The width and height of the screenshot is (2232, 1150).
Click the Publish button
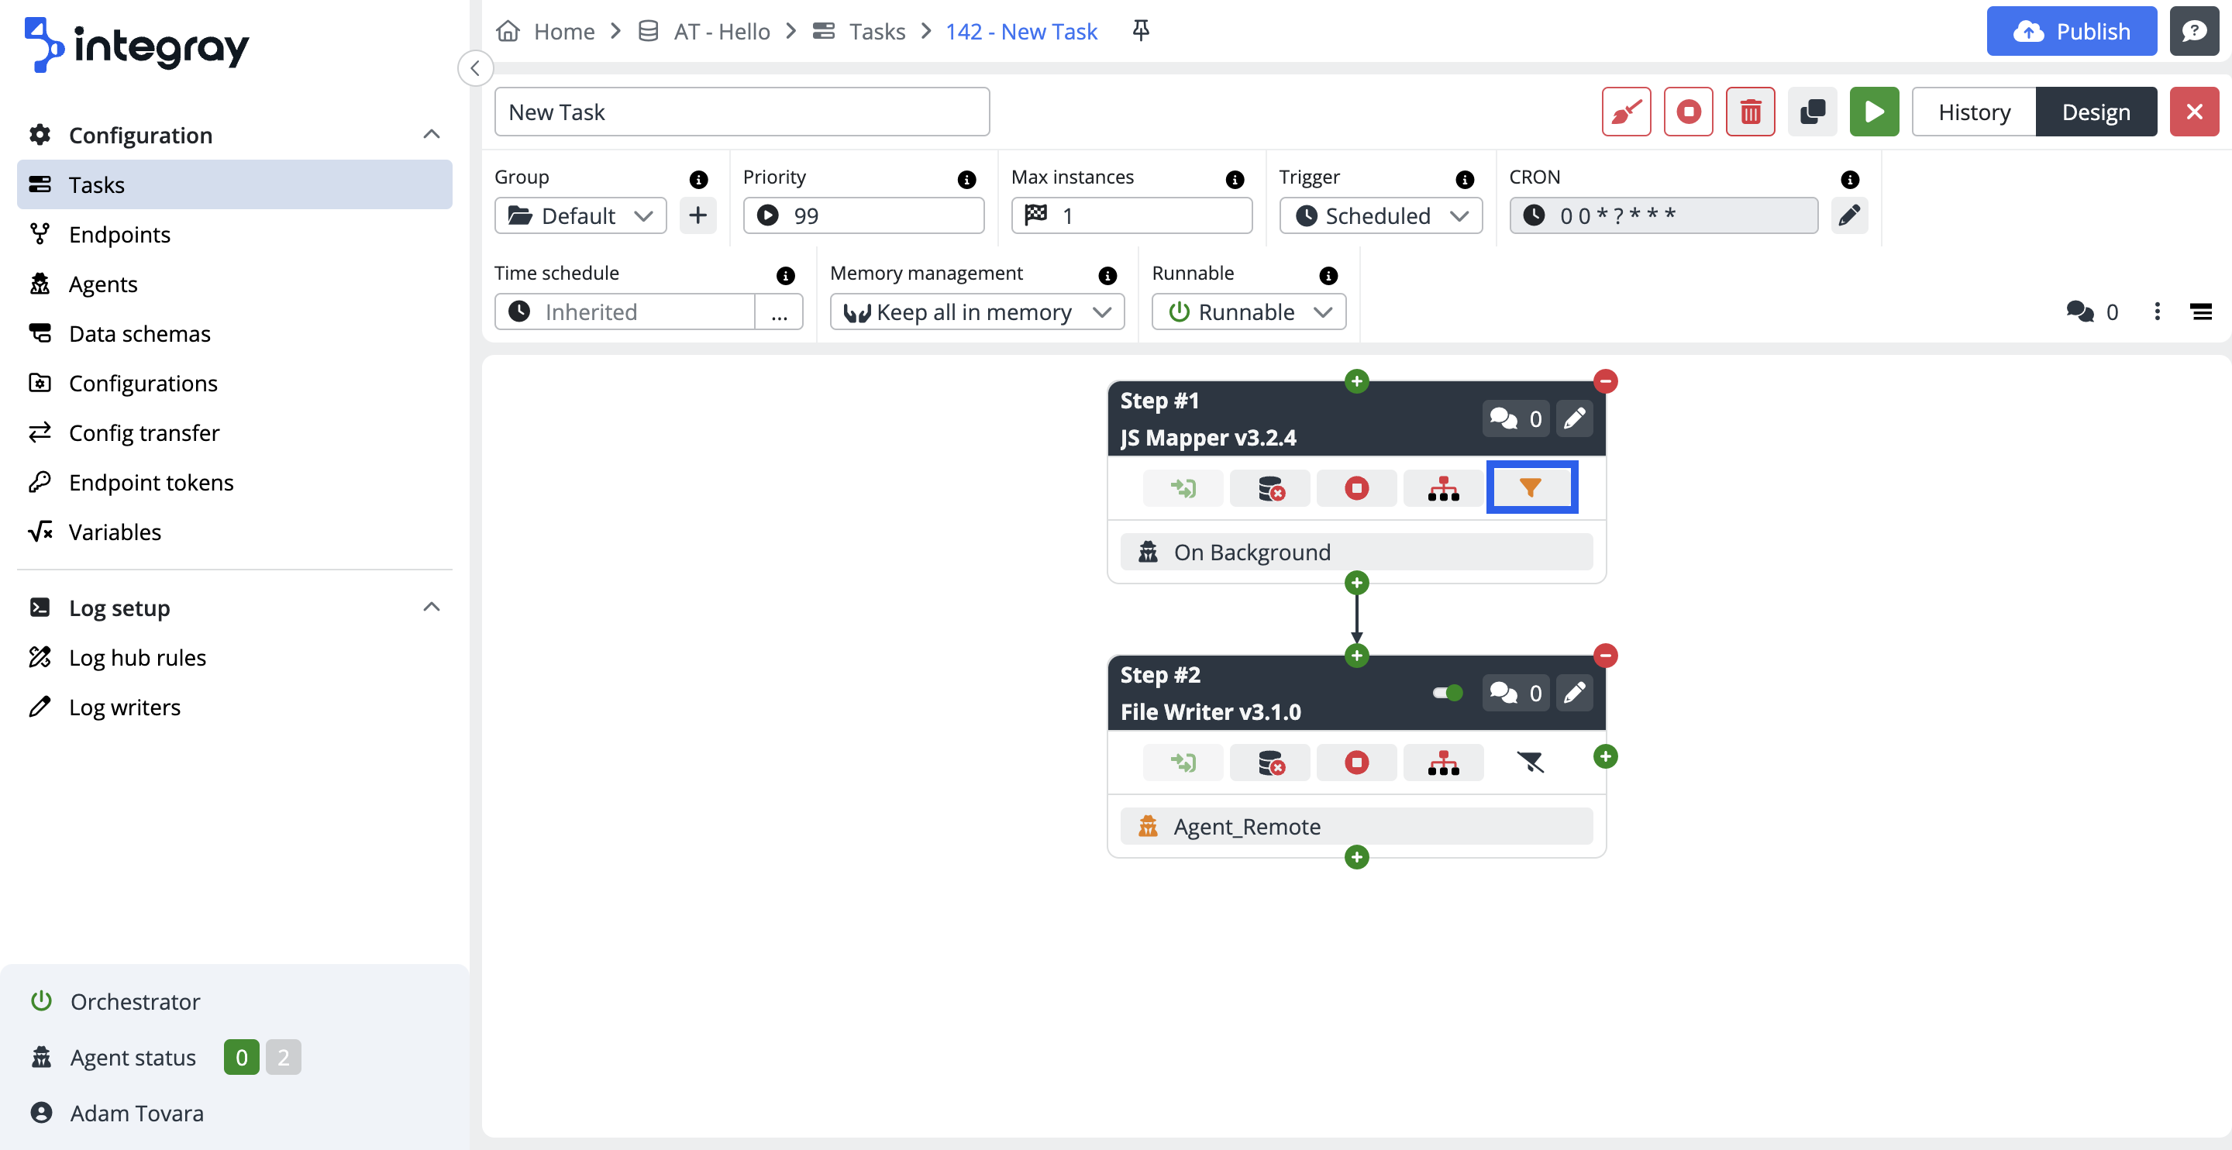(x=2071, y=30)
